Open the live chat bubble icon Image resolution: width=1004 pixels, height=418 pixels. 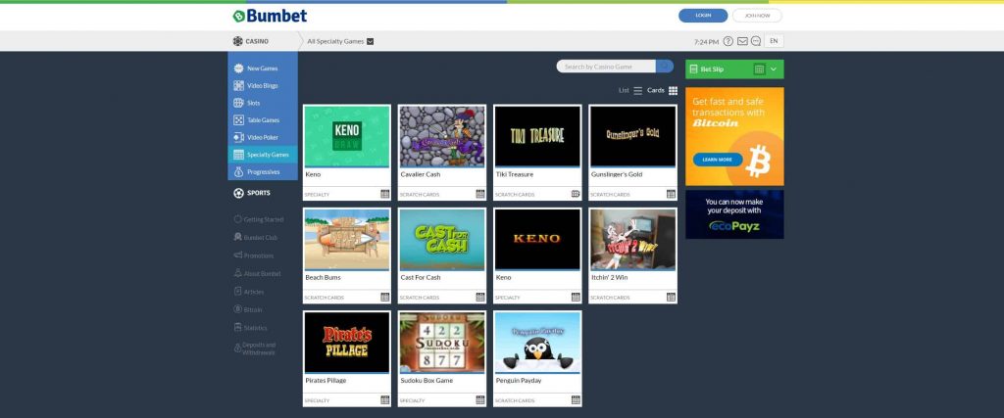(756, 41)
